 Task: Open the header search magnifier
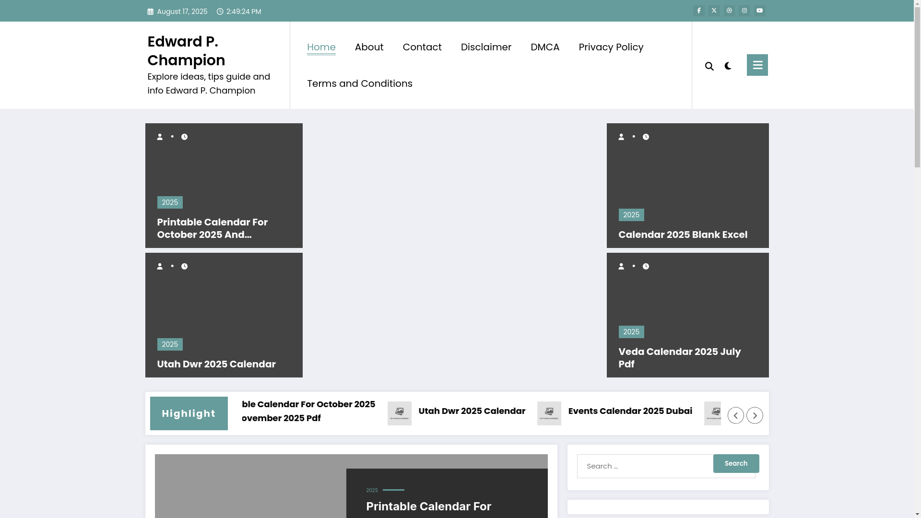[709, 66]
